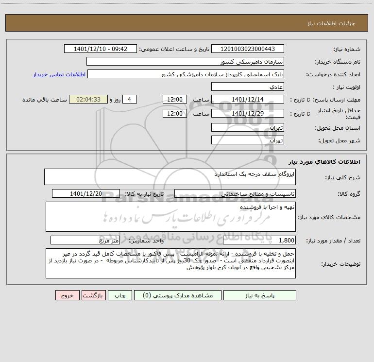This screenshot has width=374, height=362.
Task: Click the 'تاریخ نیاز به کالا:' label
Action: (x=145, y=194)
